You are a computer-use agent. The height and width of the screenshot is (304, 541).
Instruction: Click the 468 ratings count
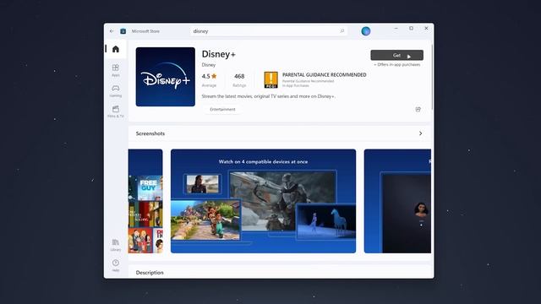[x=239, y=80]
